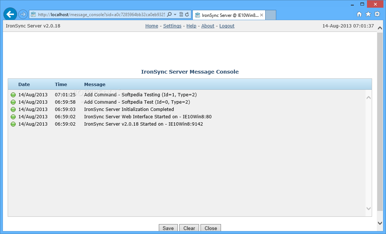Select 'IronSync Server Initialization Completed' message
386x234 pixels.
[129, 109]
